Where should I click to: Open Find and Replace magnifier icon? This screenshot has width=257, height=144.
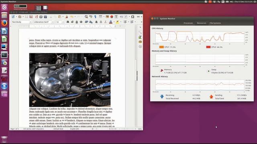[x=86, y=17]
